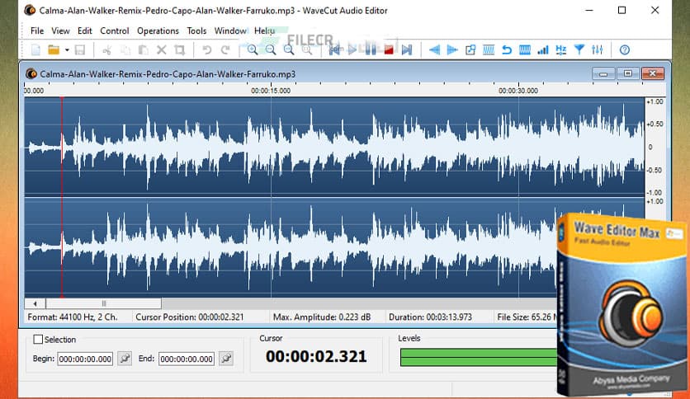
Task: Open the Tools menu
Action: 196,31
